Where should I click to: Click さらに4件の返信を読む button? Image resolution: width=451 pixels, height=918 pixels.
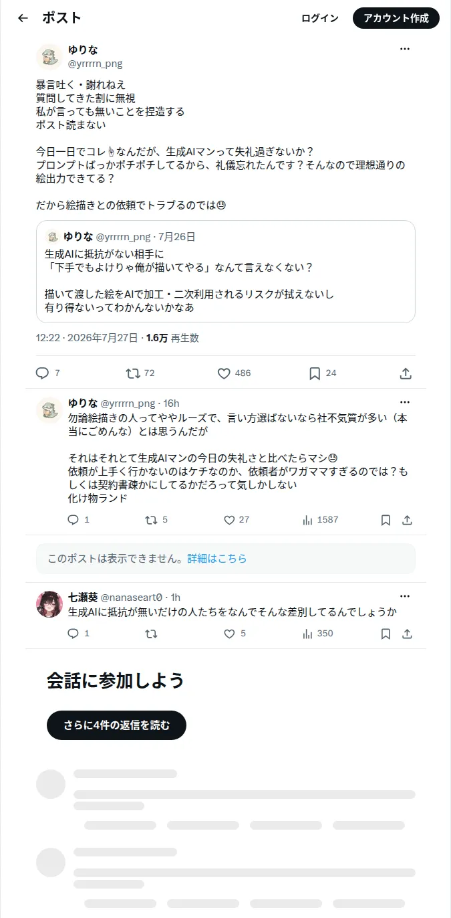pyautogui.click(x=116, y=725)
